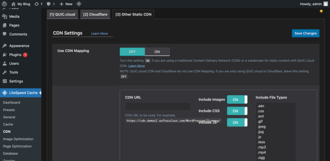Viewport: 330px width, 161px height.
Task: Click My Blog site name
Action: [x=24, y=4]
